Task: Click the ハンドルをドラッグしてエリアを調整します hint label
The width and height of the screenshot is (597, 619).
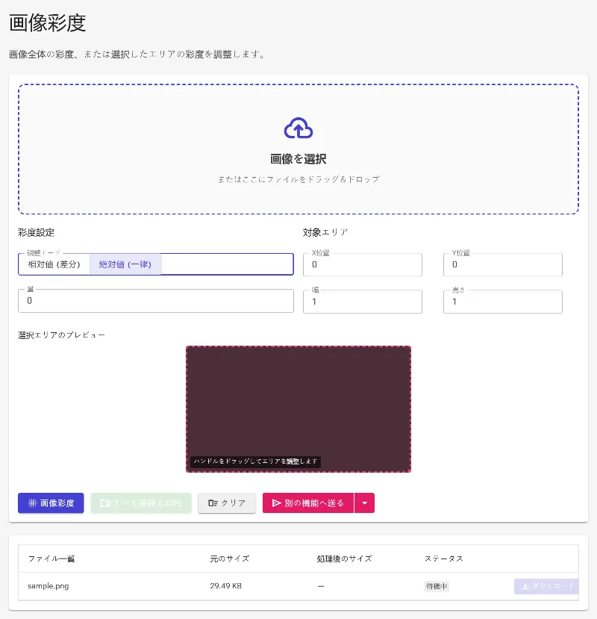Action: point(255,461)
